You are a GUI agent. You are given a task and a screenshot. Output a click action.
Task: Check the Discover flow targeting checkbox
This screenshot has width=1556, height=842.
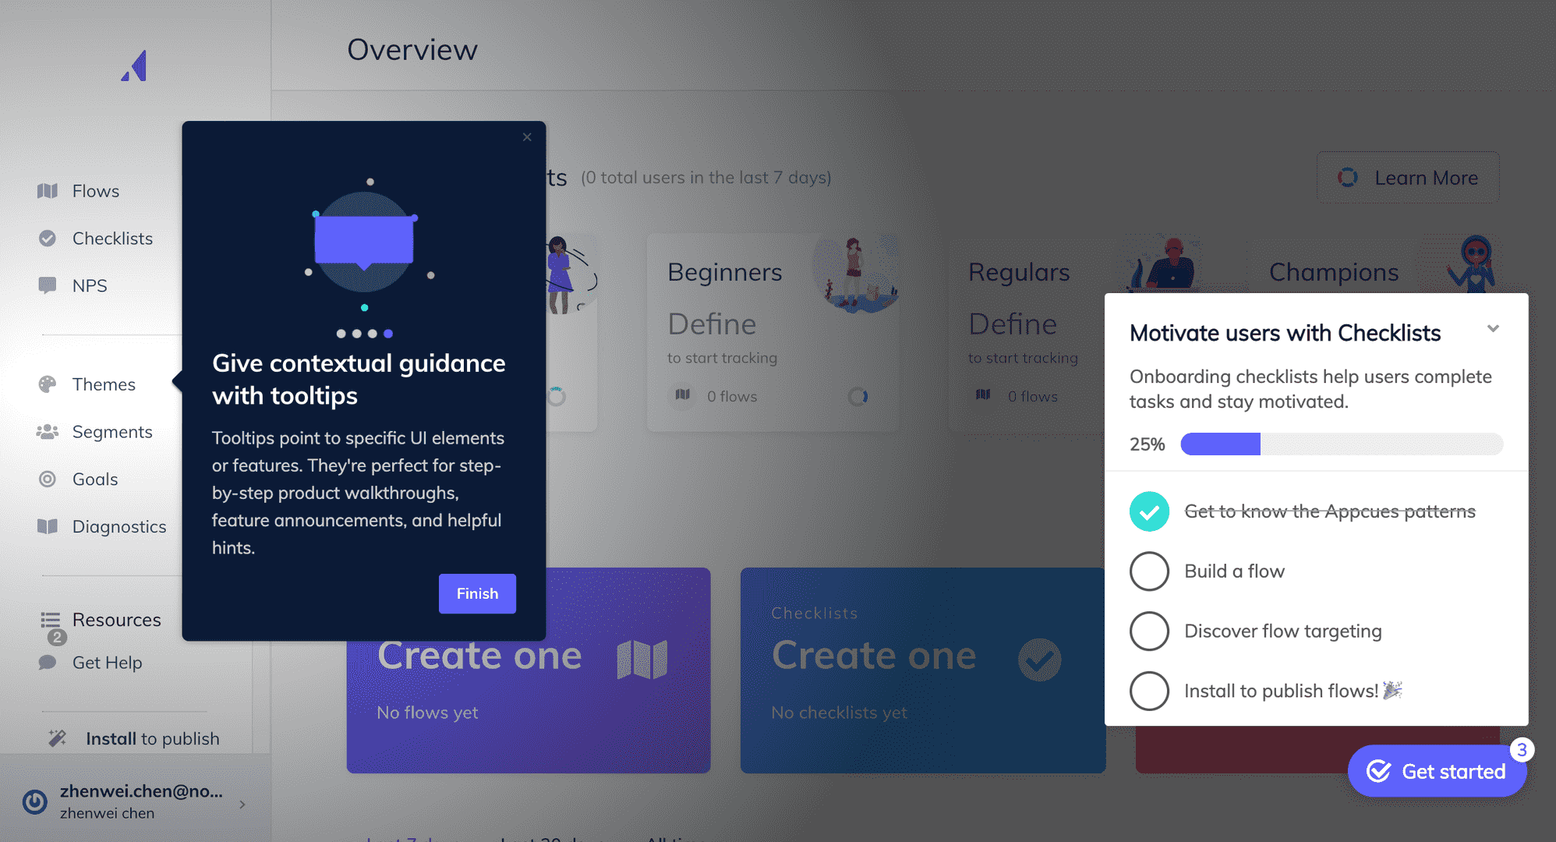[1150, 629]
